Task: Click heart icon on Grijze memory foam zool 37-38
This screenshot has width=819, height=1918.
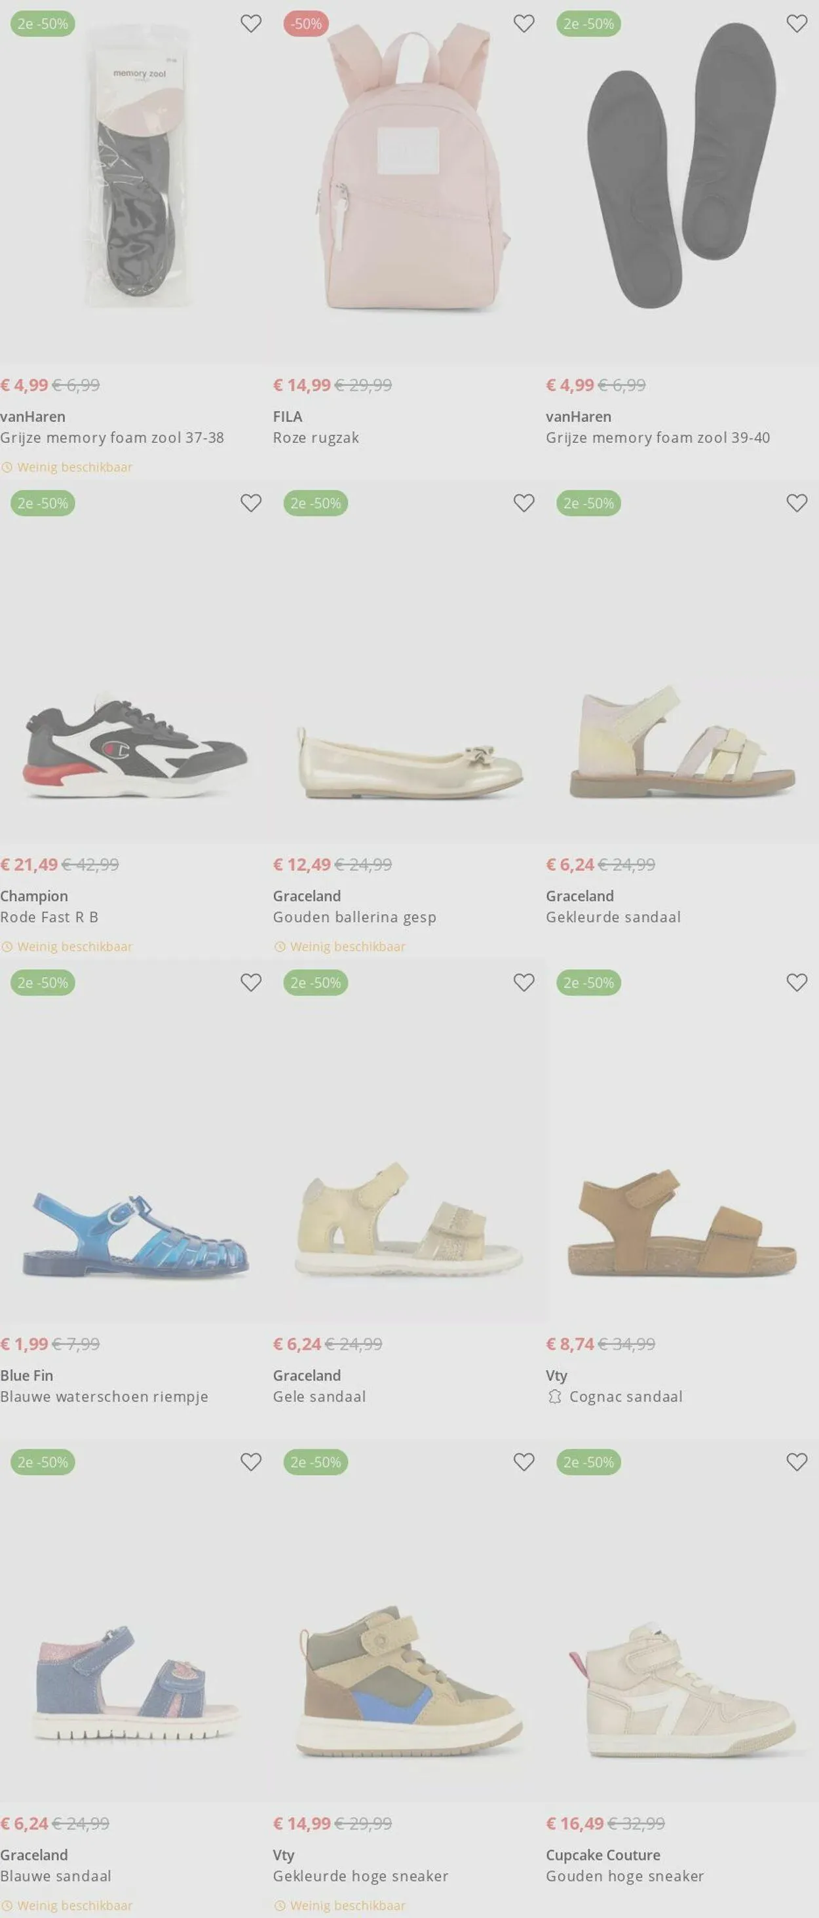Action: (x=251, y=24)
